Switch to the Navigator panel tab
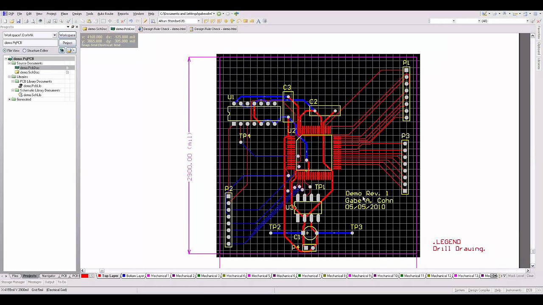The width and height of the screenshot is (543, 305). [x=49, y=276]
